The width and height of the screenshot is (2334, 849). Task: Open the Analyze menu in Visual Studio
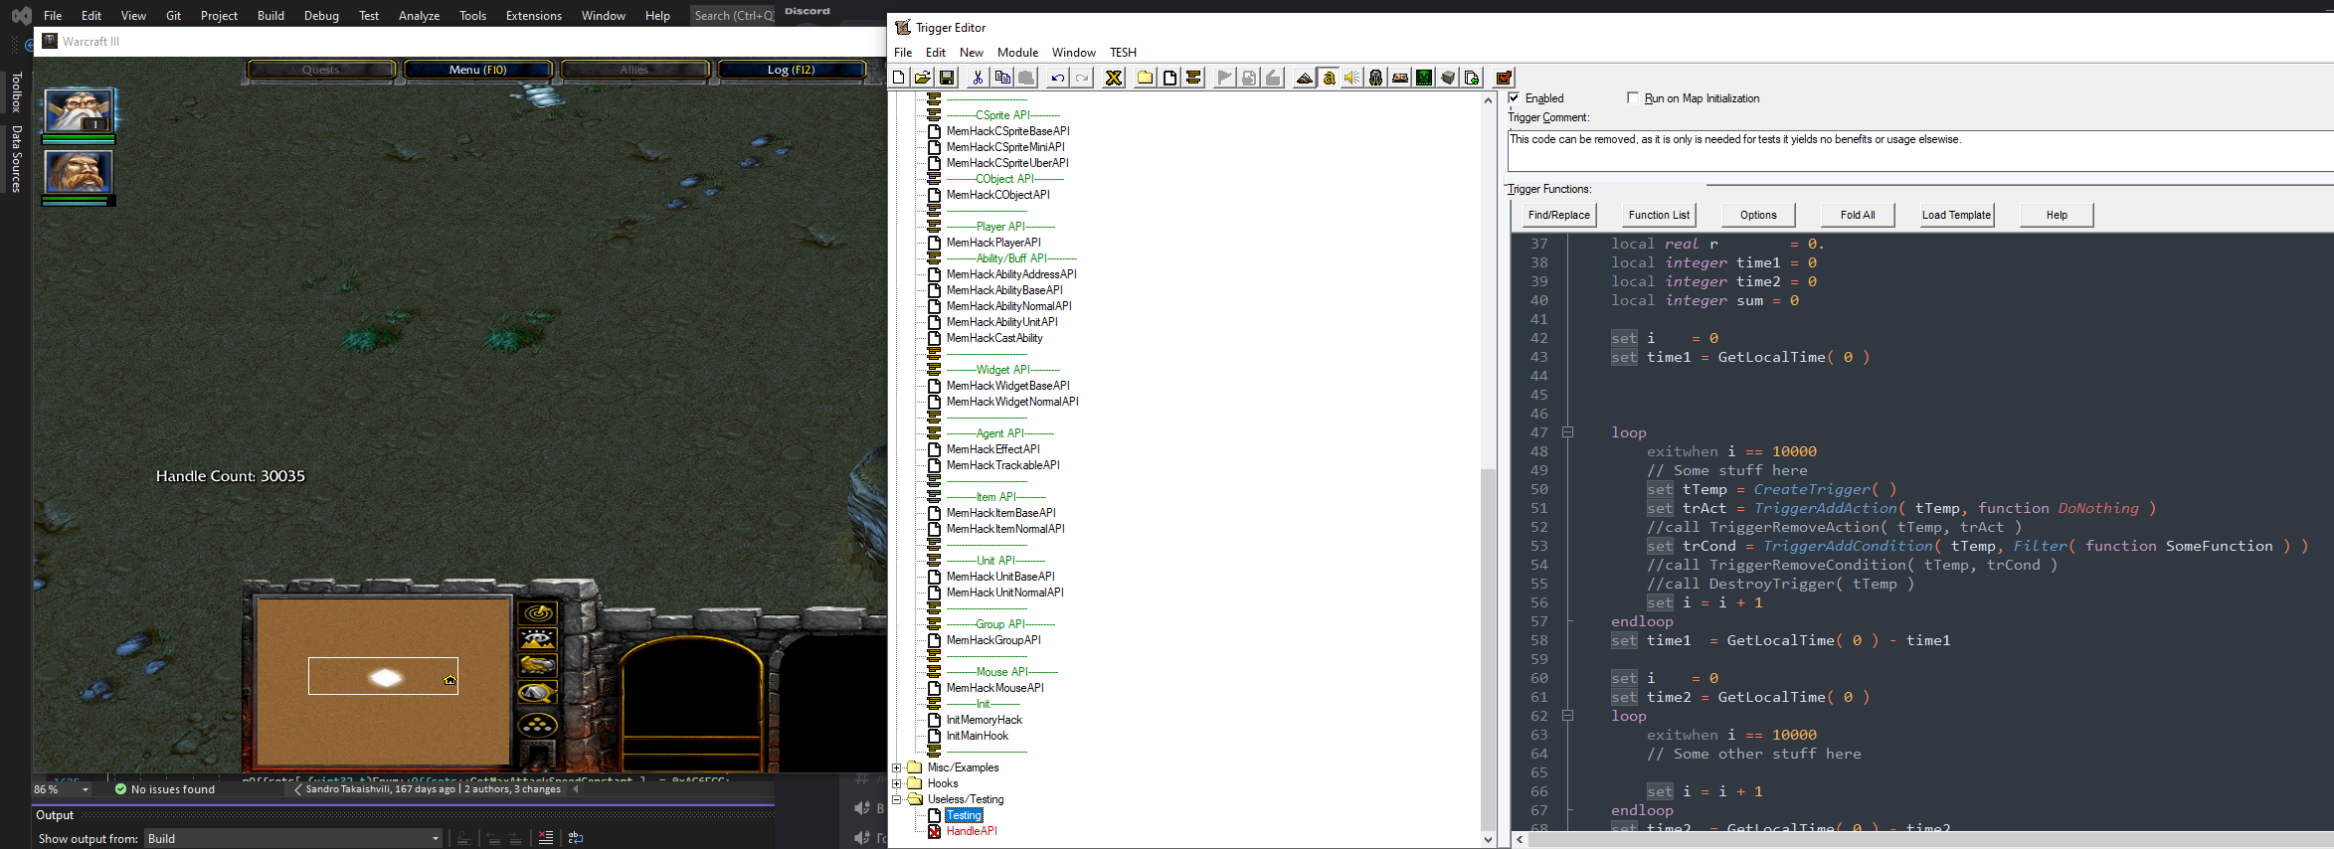[x=419, y=16]
